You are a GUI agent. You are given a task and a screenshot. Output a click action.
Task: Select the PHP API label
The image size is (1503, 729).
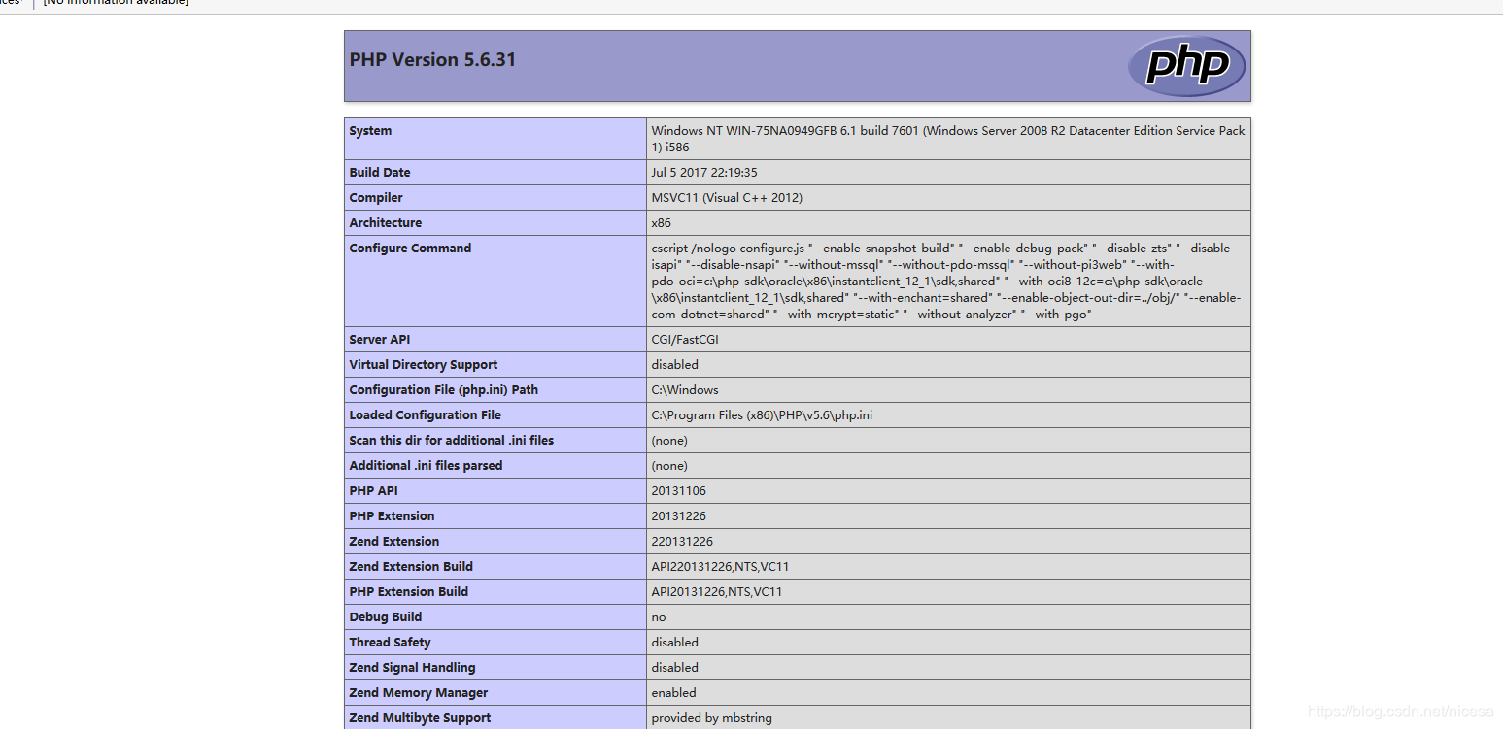point(374,491)
